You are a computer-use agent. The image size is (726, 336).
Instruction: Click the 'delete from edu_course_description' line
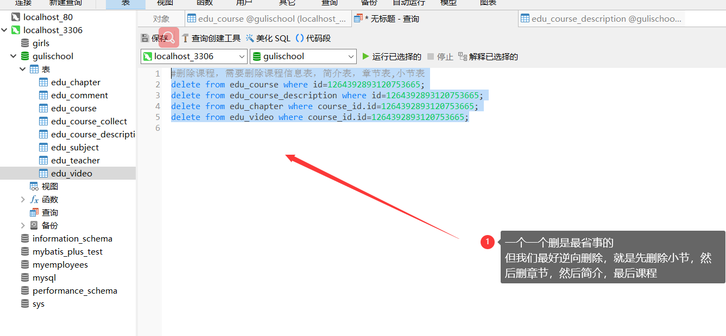click(x=327, y=96)
